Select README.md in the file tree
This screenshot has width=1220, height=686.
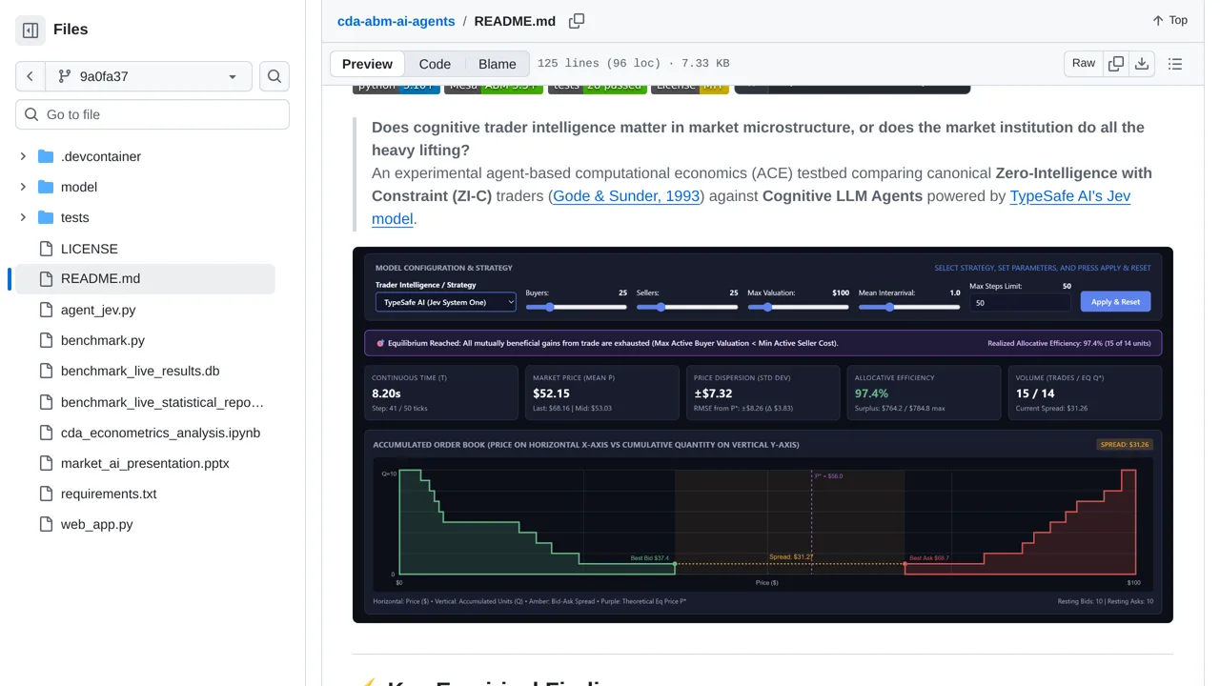(145, 279)
